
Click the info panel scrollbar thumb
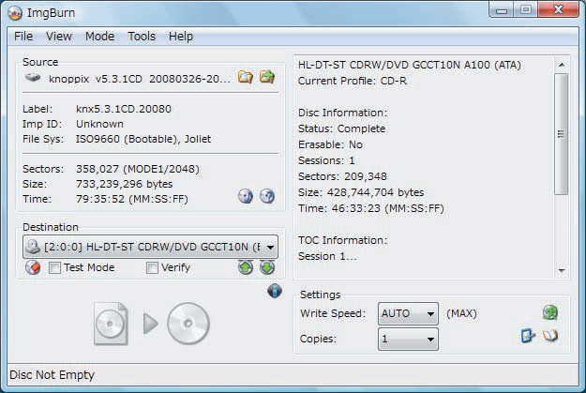pyautogui.click(x=562, y=134)
